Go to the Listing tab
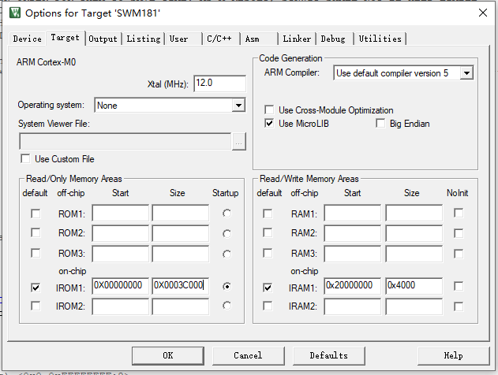The height and width of the screenshot is (375, 498). coord(144,39)
